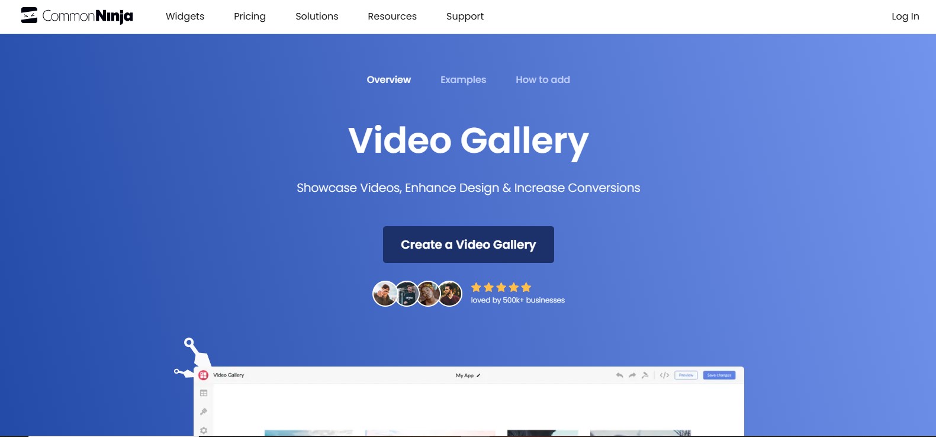Click 'loved by 500k+ businesses' text
Image resolution: width=936 pixels, height=437 pixels.
pyautogui.click(x=518, y=300)
